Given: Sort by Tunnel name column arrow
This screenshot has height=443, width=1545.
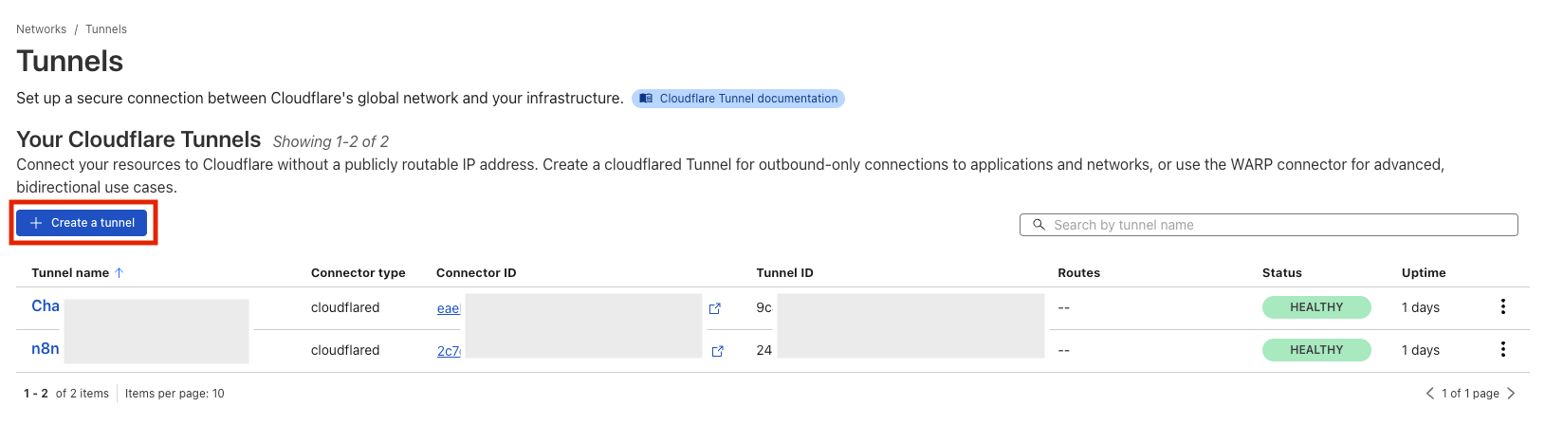Looking at the screenshot, I should [x=120, y=273].
